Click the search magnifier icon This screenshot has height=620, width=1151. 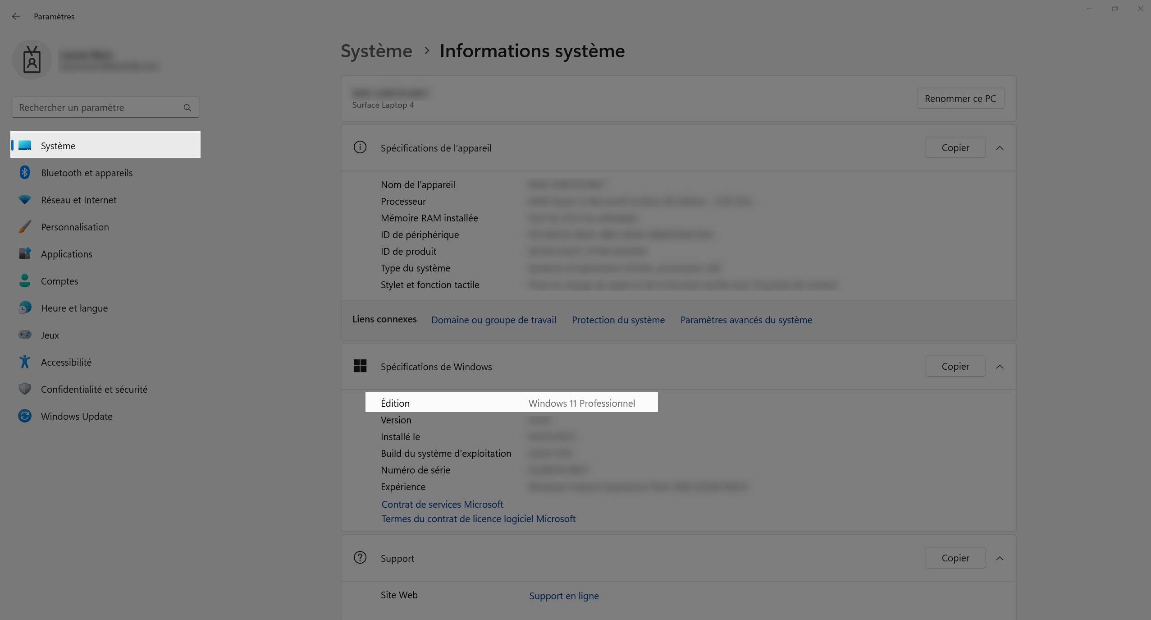coord(187,108)
